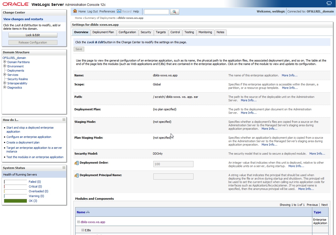
Task: Expand the Interoperability tree node
Action: (x=5, y=83)
